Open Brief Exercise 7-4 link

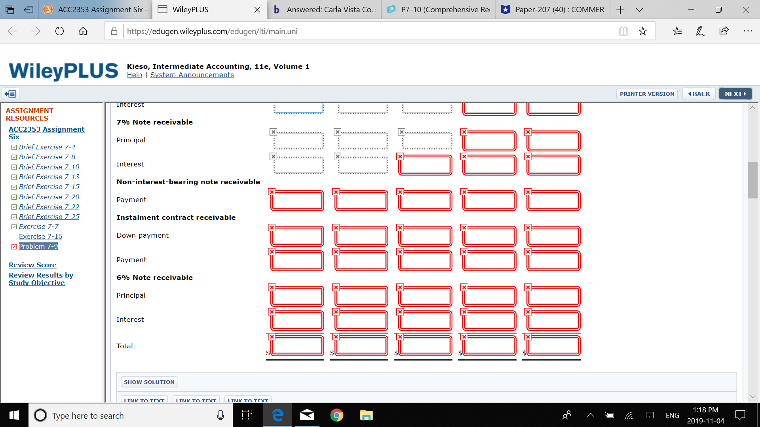click(46, 147)
